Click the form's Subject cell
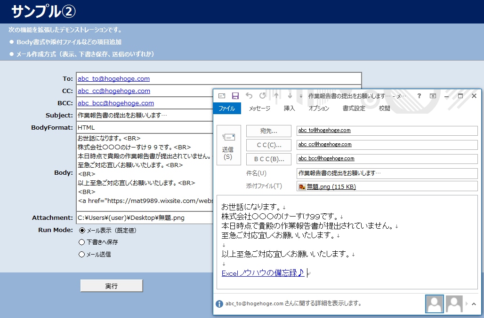This screenshot has width=484, height=318. pyautogui.click(x=145, y=115)
